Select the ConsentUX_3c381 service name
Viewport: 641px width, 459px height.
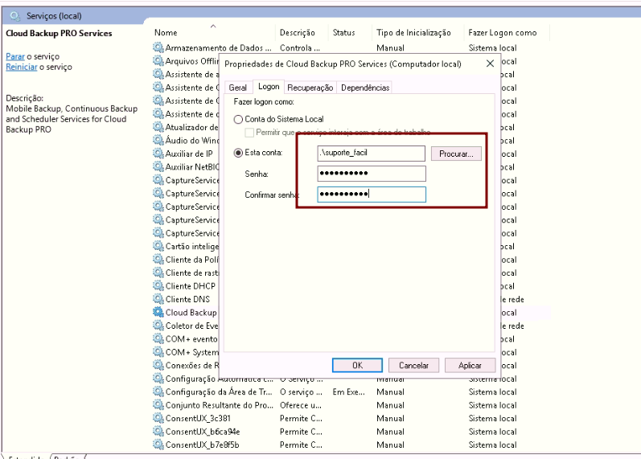(x=198, y=418)
